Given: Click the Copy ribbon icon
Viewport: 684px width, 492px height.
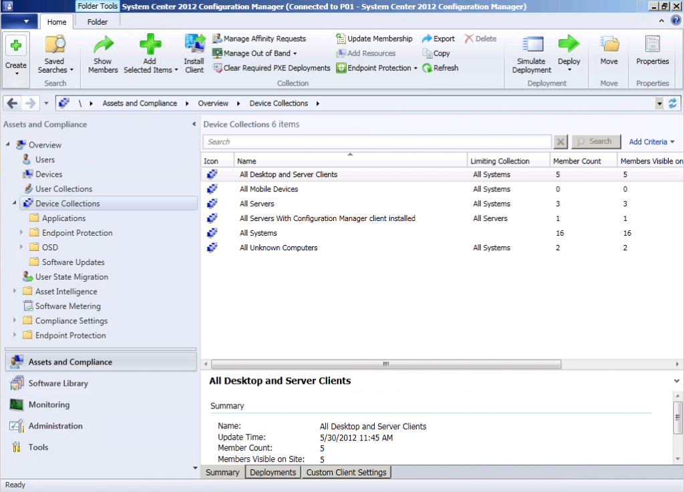Looking at the screenshot, I should click(427, 53).
